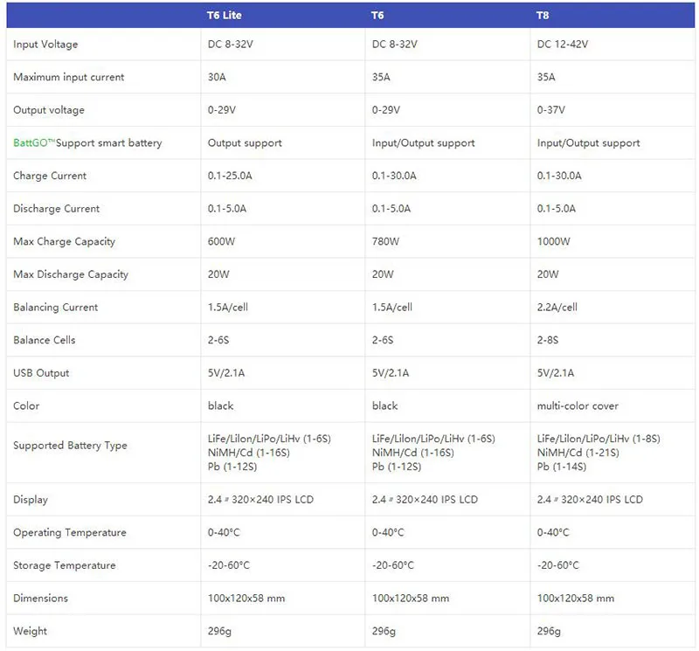
Task: Select the Dimensions row label
Action: (x=40, y=599)
